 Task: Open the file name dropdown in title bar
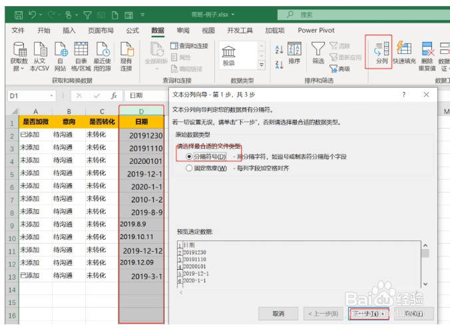point(233,15)
